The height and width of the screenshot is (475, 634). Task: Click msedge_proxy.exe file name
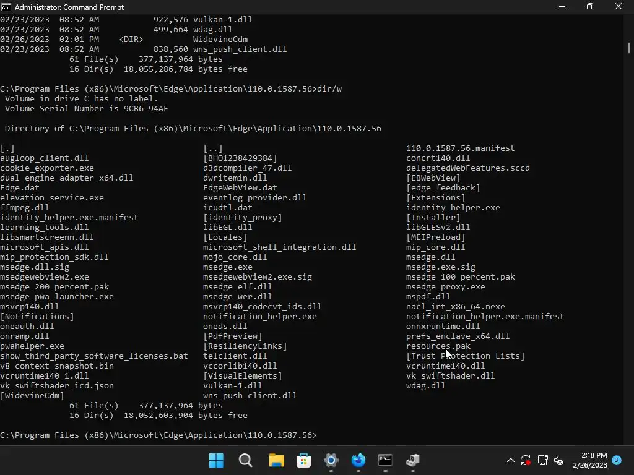pos(446,287)
